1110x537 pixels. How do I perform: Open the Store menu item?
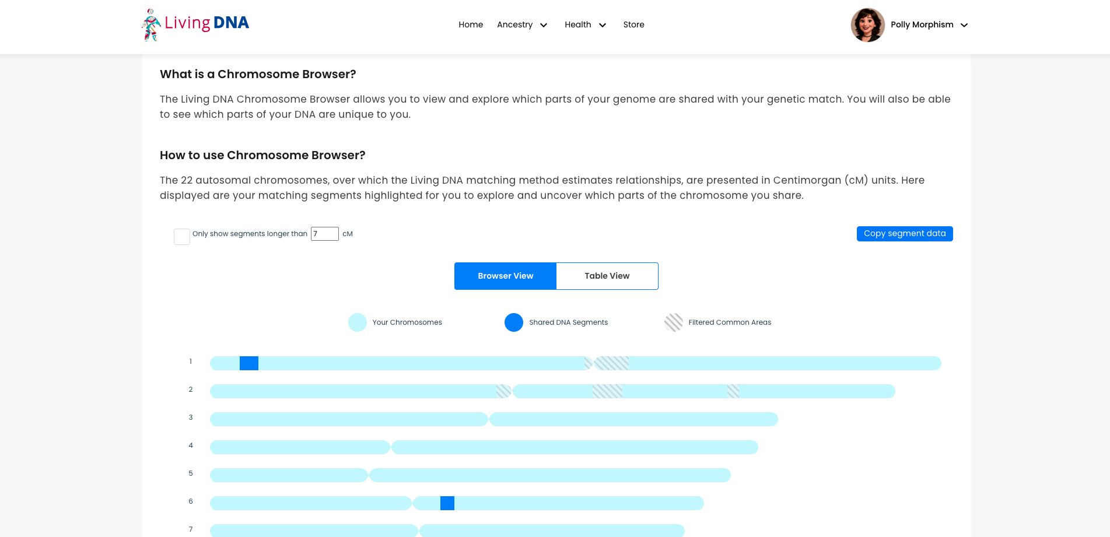[x=633, y=24]
